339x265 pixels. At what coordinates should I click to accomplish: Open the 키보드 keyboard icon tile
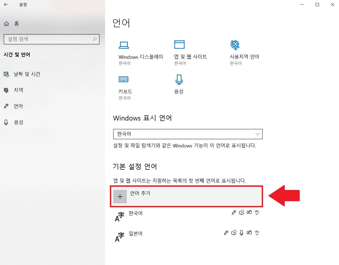click(124, 79)
